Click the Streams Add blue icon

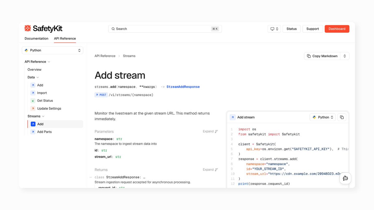point(33,124)
